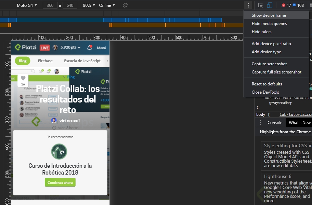This screenshot has height=205, width=312.
Task: Click the struck-through 'grayscale;' CSS value
Action: pos(281,102)
